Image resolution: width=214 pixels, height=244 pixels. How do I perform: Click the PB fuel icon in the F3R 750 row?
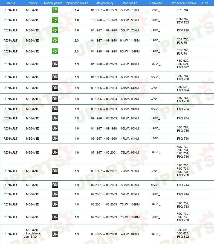point(55,40)
